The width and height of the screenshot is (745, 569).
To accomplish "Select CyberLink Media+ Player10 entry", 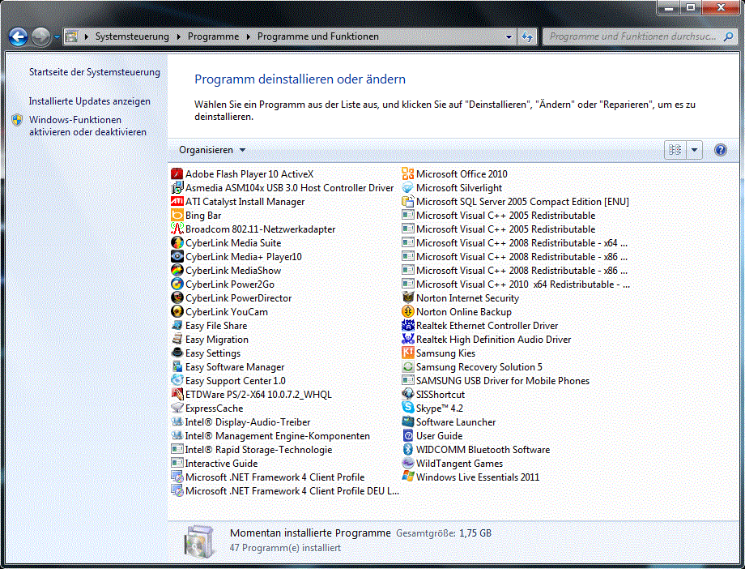I will 236,257.
